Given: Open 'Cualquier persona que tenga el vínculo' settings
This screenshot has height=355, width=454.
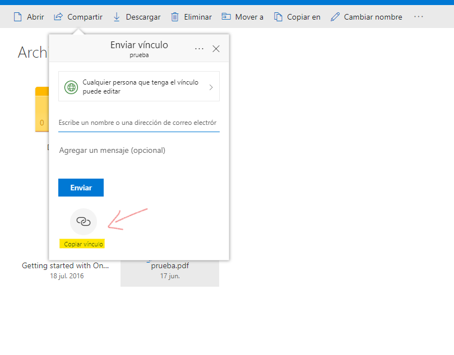Looking at the screenshot, I should (x=139, y=86).
